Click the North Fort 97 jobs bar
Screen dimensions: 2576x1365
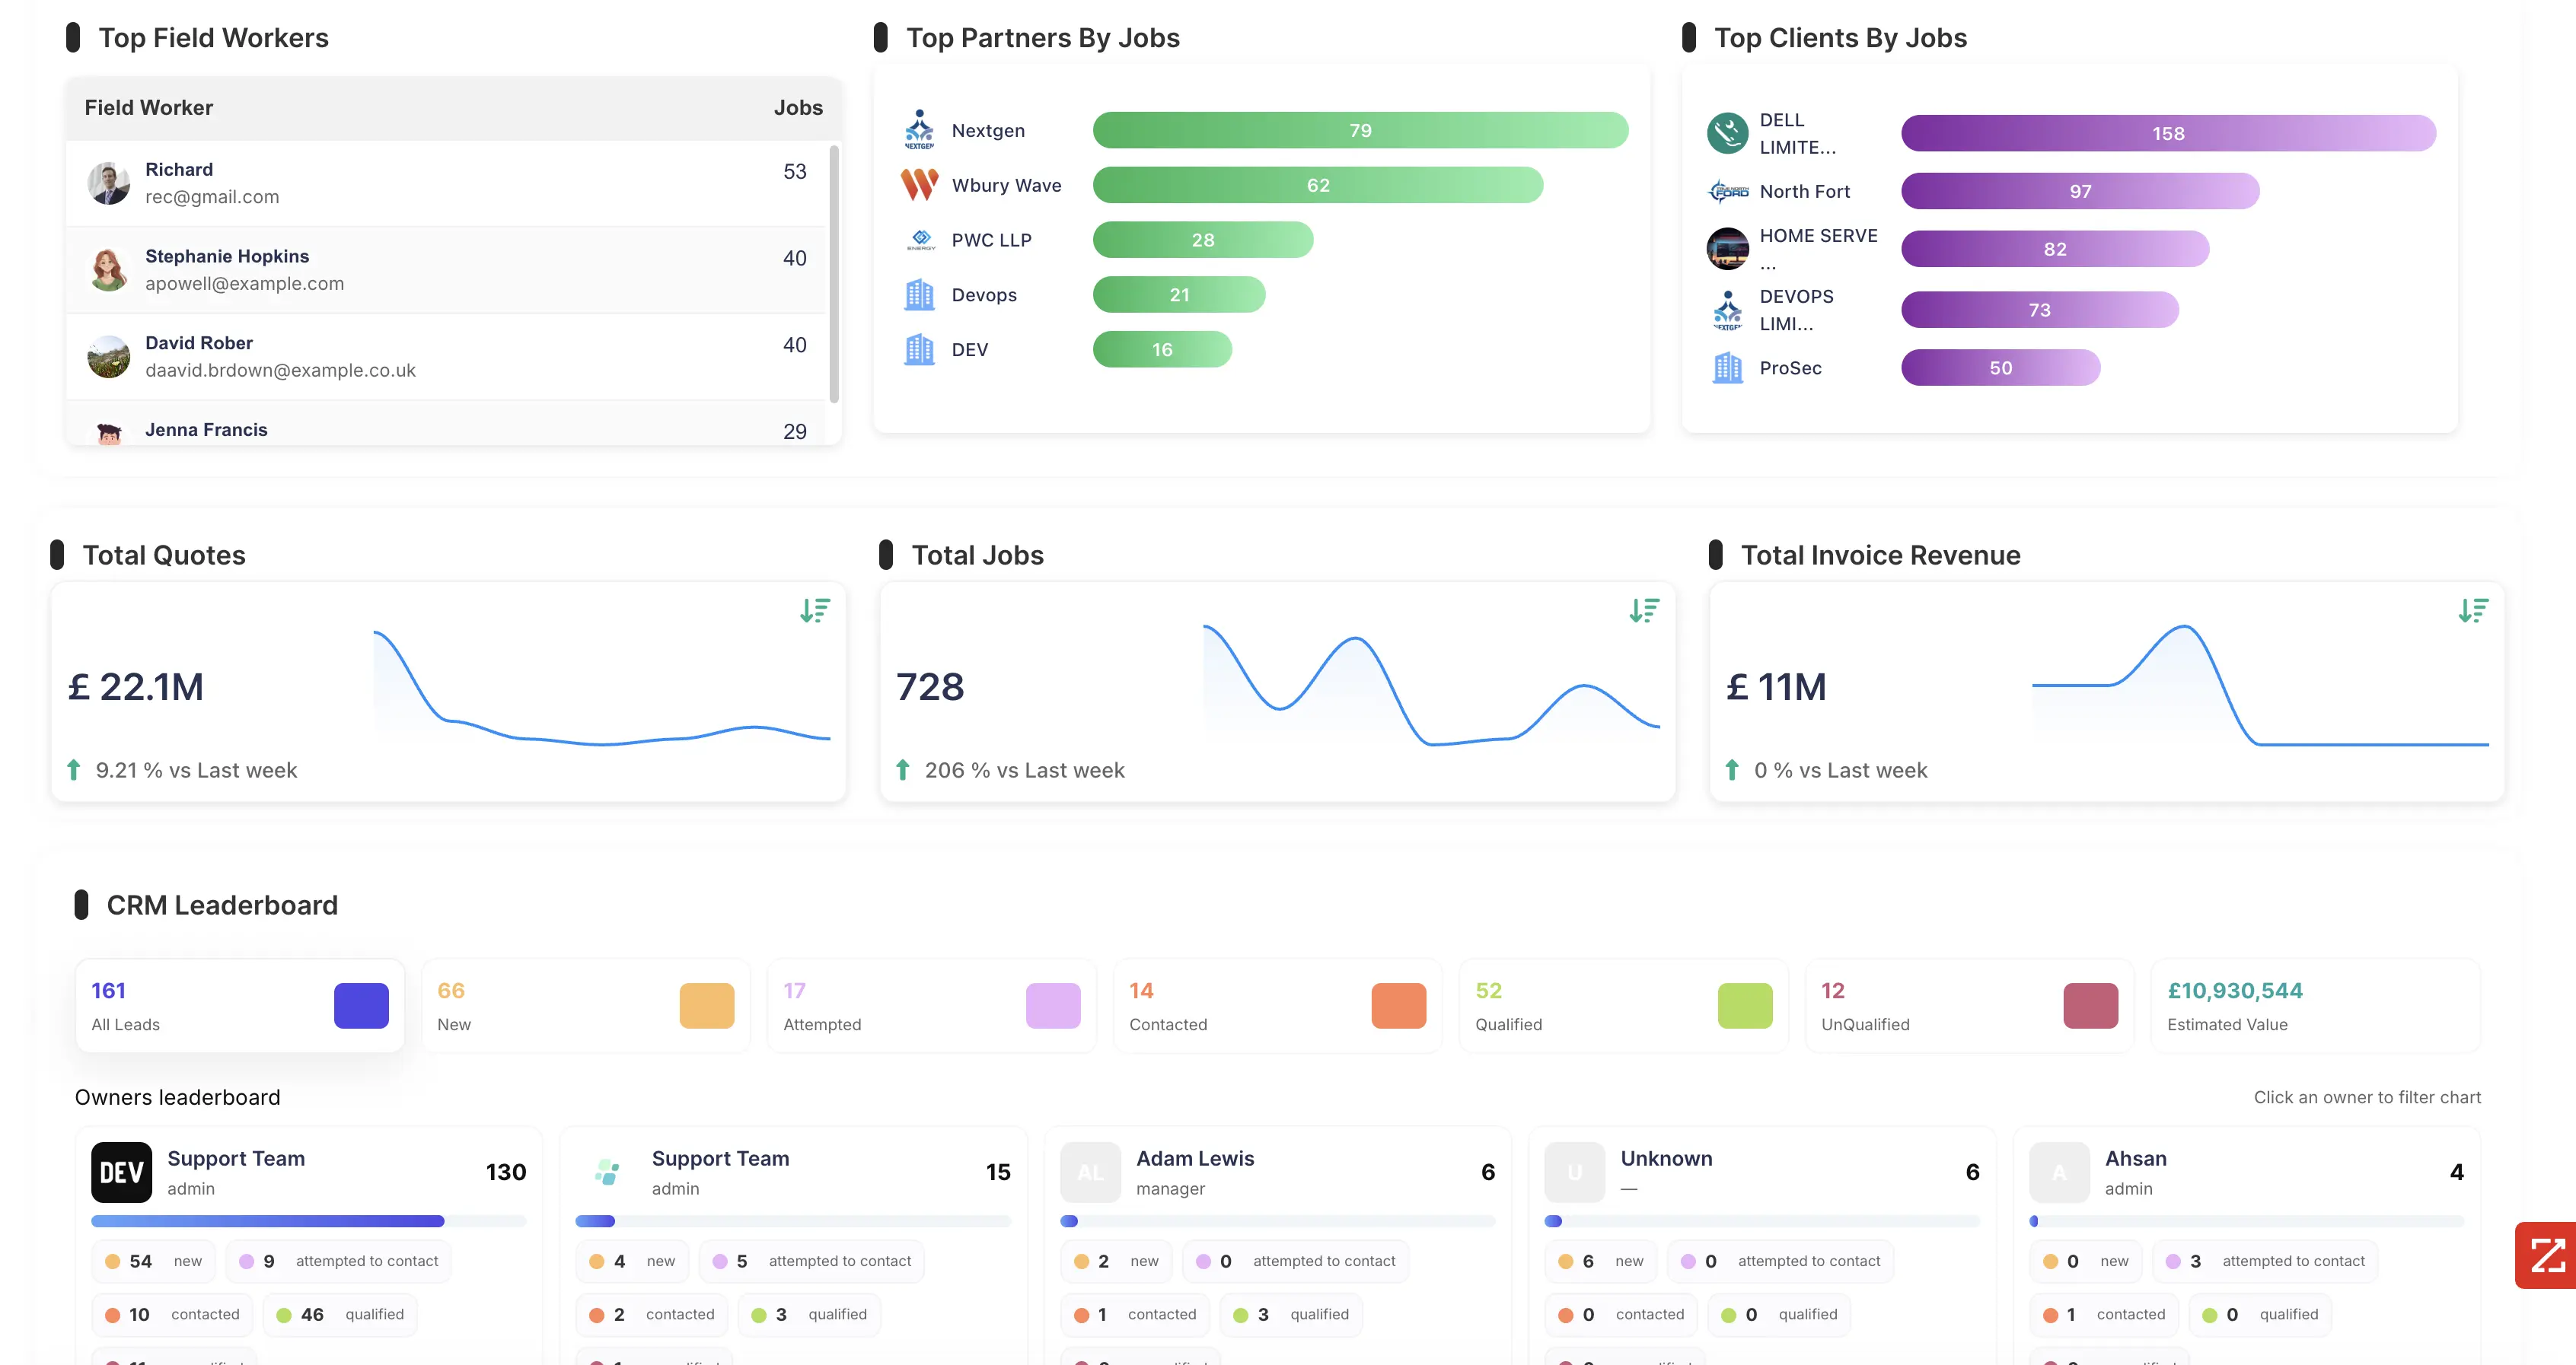point(2079,191)
